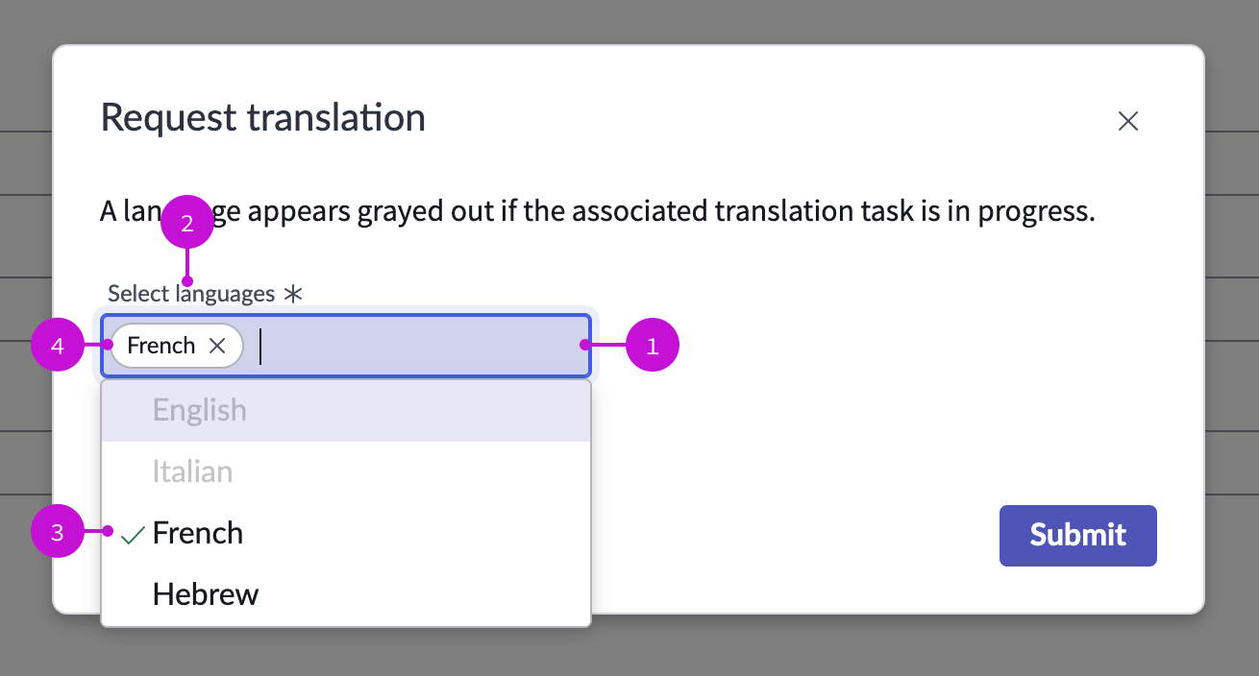Image resolution: width=1259 pixels, height=676 pixels.
Task: Click annotation badge number 1
Action: [x=654, y=345]
